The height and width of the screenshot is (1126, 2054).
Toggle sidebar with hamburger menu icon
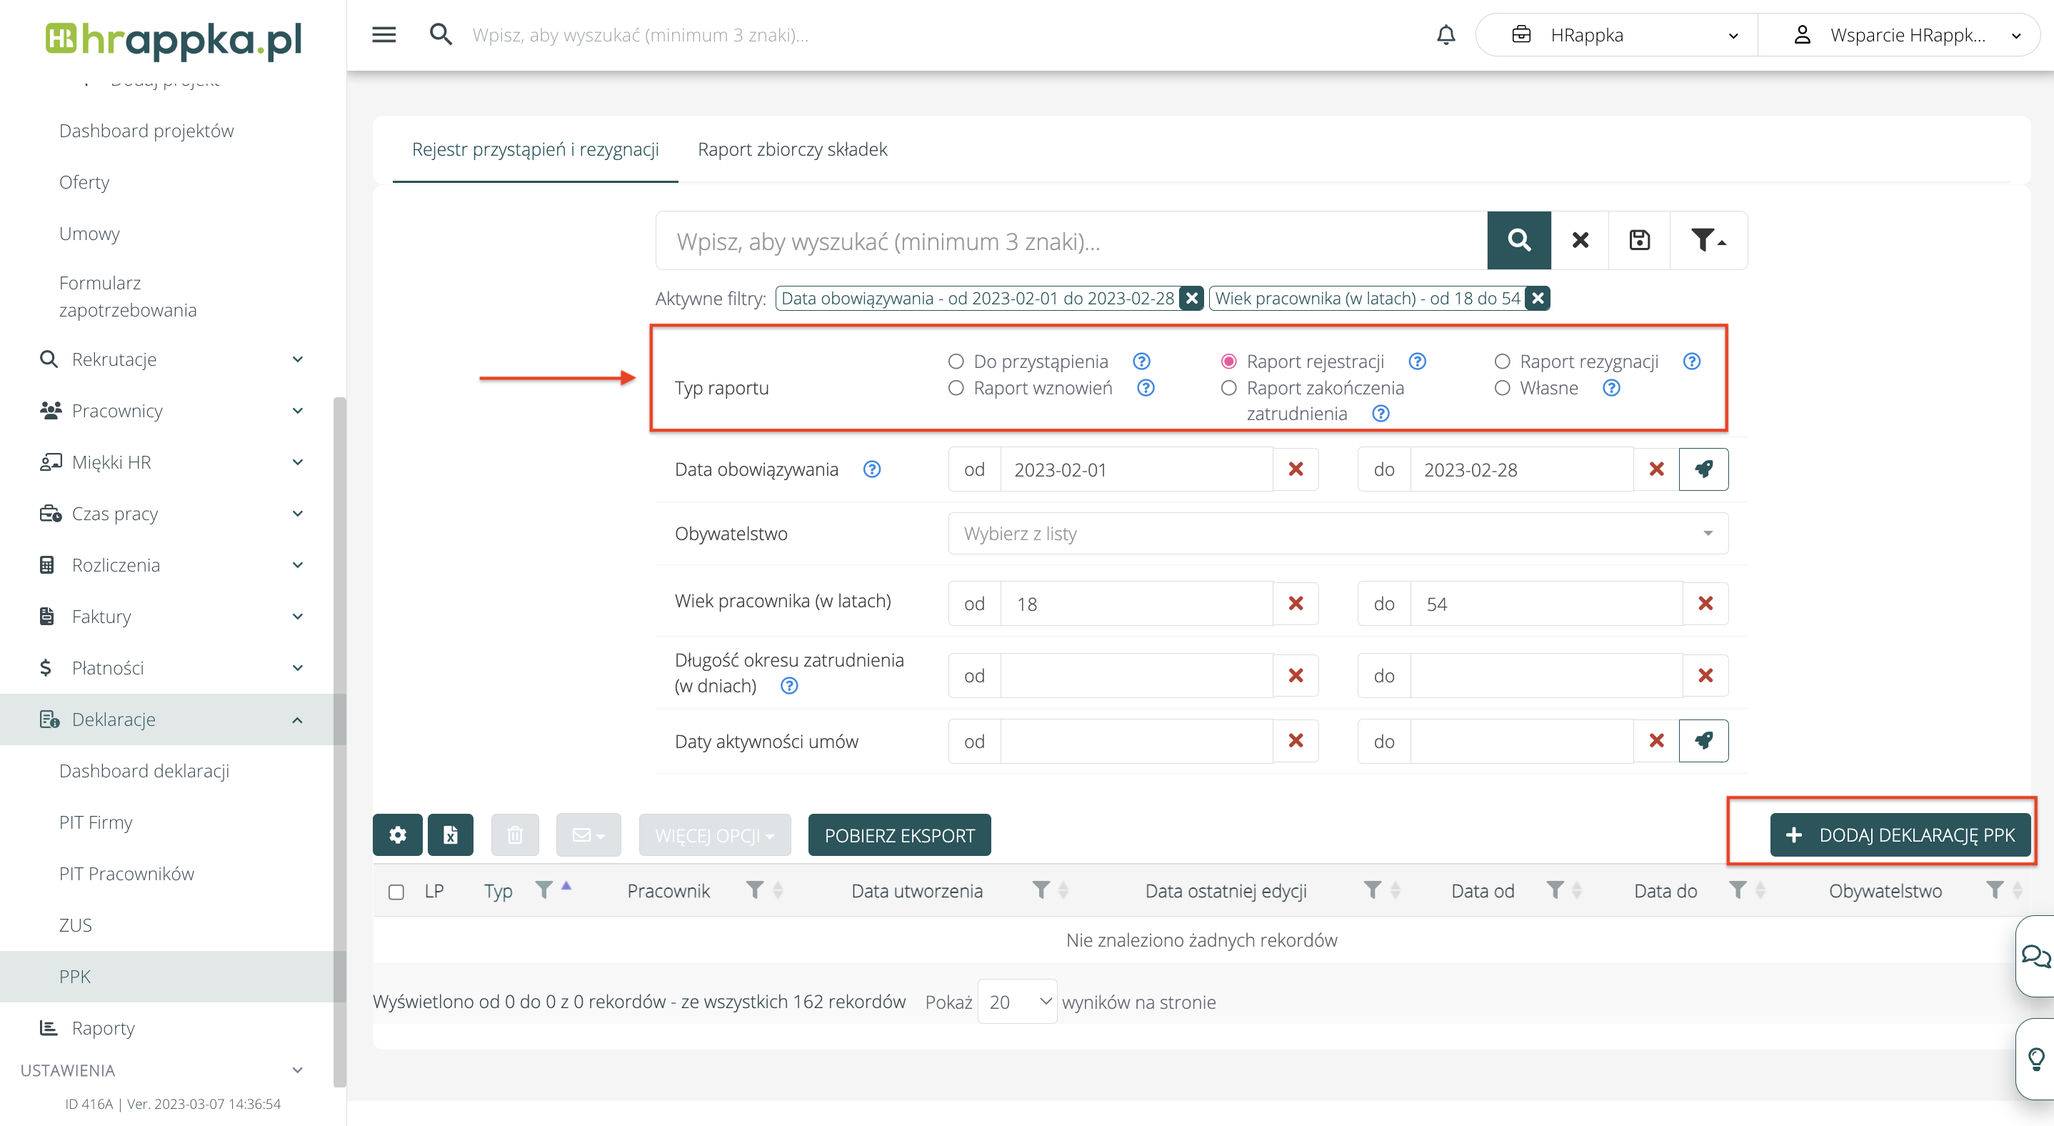pyautogui.click(x=384, y=35)
